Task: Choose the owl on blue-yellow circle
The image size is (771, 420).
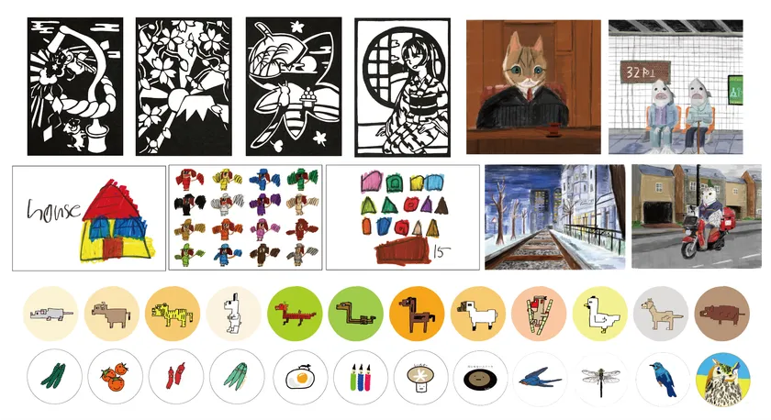Action: (723, 381)
